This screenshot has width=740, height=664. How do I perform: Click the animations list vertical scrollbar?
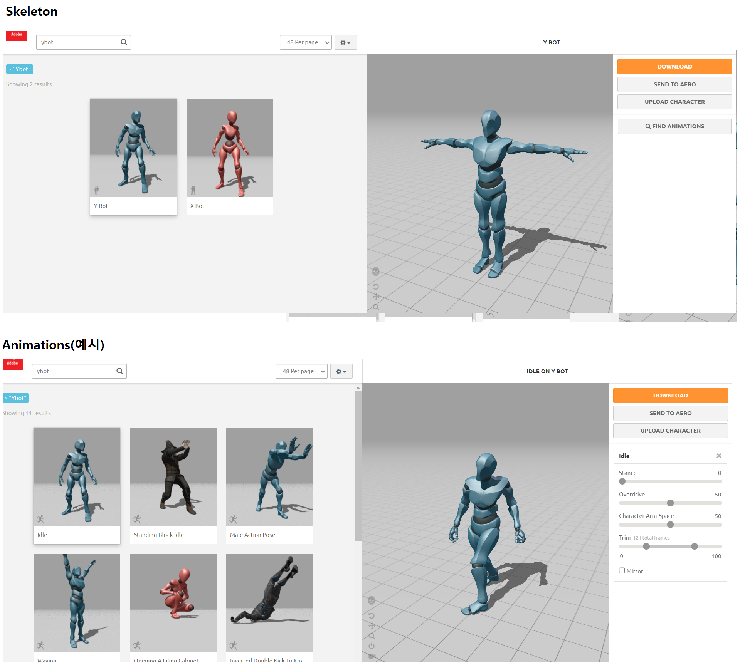(x=358, y=466)
